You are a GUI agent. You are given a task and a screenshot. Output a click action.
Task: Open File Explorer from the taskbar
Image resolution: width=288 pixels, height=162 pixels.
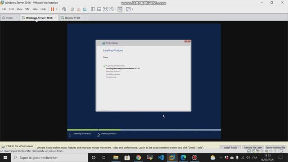click(x=116, y=157)
